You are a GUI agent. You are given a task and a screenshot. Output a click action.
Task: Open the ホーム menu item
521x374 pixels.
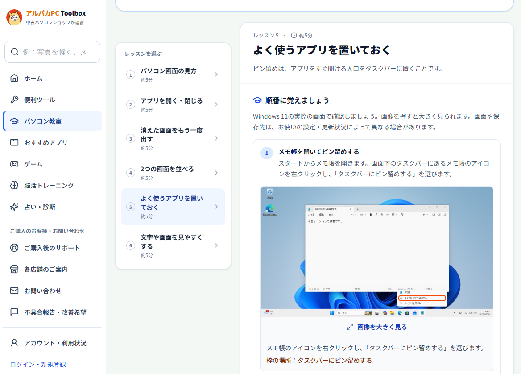coord(53,78)
